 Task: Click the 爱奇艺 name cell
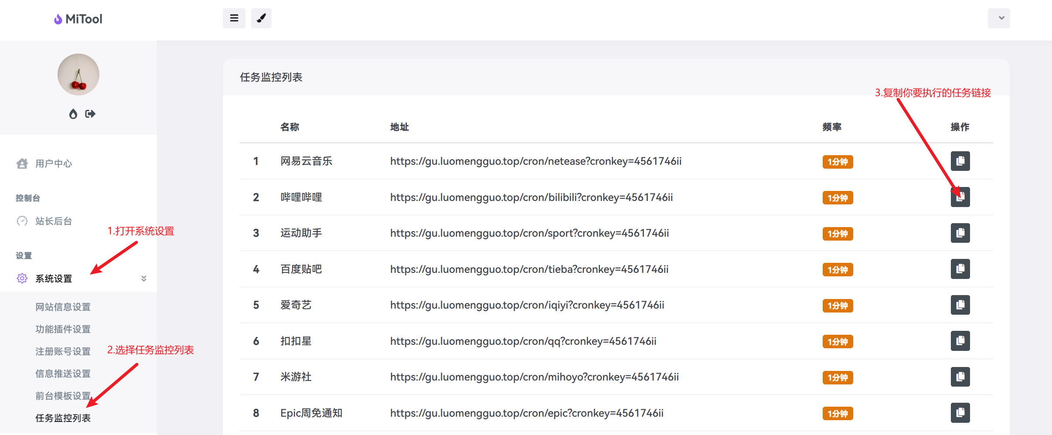click(296, 305)
